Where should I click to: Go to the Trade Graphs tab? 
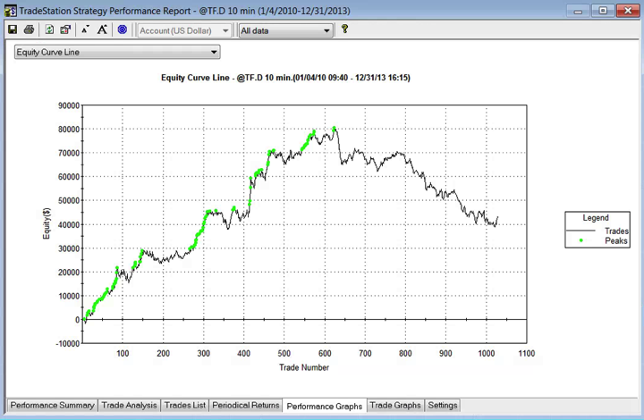pos(395,405)
